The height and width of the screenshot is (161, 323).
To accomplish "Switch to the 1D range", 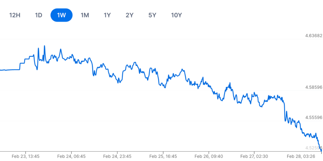I will pyautogui.click(x=39, y=15).
